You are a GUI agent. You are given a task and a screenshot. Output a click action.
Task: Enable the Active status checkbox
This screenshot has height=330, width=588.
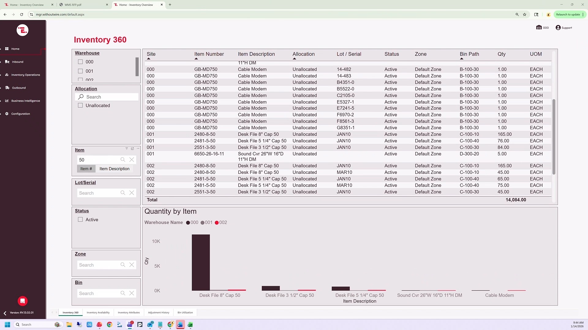click(80, 220)
